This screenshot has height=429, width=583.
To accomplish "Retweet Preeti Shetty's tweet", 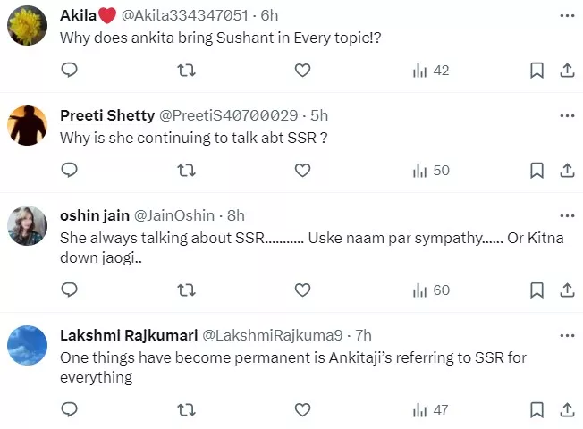I will click(186, 170).
